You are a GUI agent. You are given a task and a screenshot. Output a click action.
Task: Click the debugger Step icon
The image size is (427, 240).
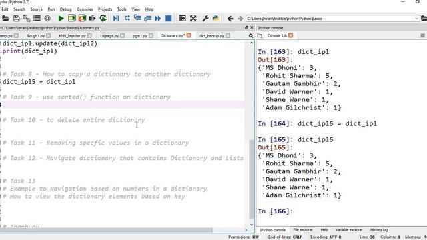[x=127, y=18]
